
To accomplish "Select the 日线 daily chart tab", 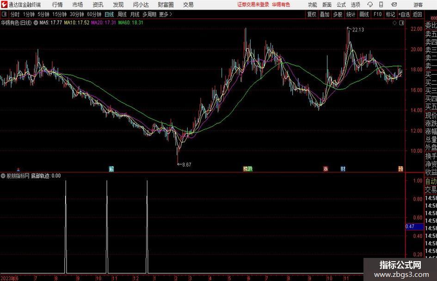I will click(109, 14).
